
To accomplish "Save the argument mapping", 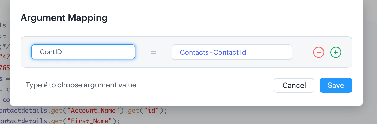I will tap(336, 85).
